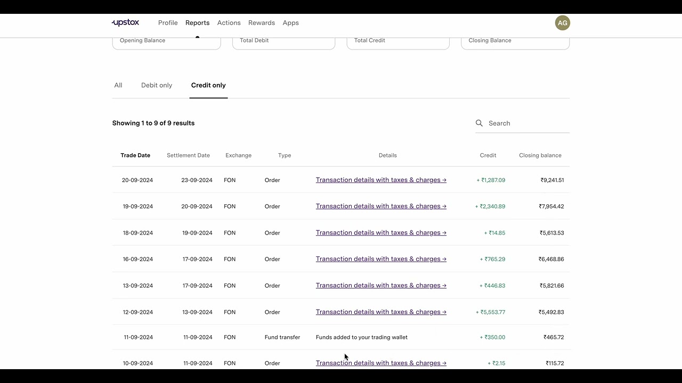This screenshot has height=383, width=682.
Task: Open transaction details for 16-09-2024 trade
Action: tap(381, 259)
